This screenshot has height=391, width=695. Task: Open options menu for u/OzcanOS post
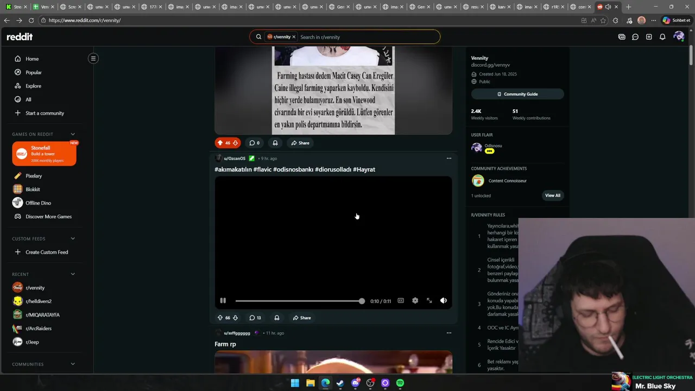448,159
